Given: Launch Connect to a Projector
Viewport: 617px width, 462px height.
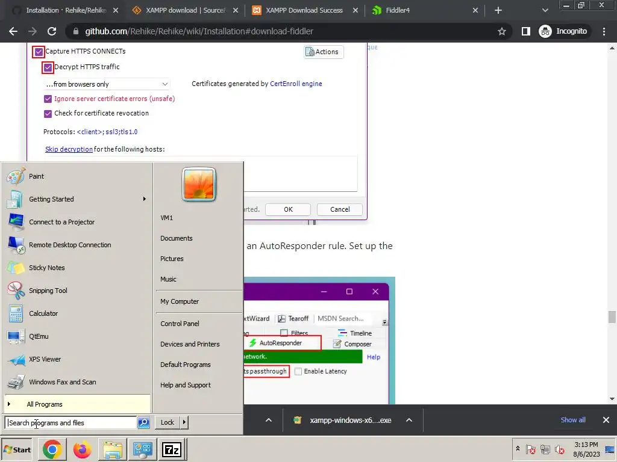Looking at the screenshot, I should (x=62, y=222).
